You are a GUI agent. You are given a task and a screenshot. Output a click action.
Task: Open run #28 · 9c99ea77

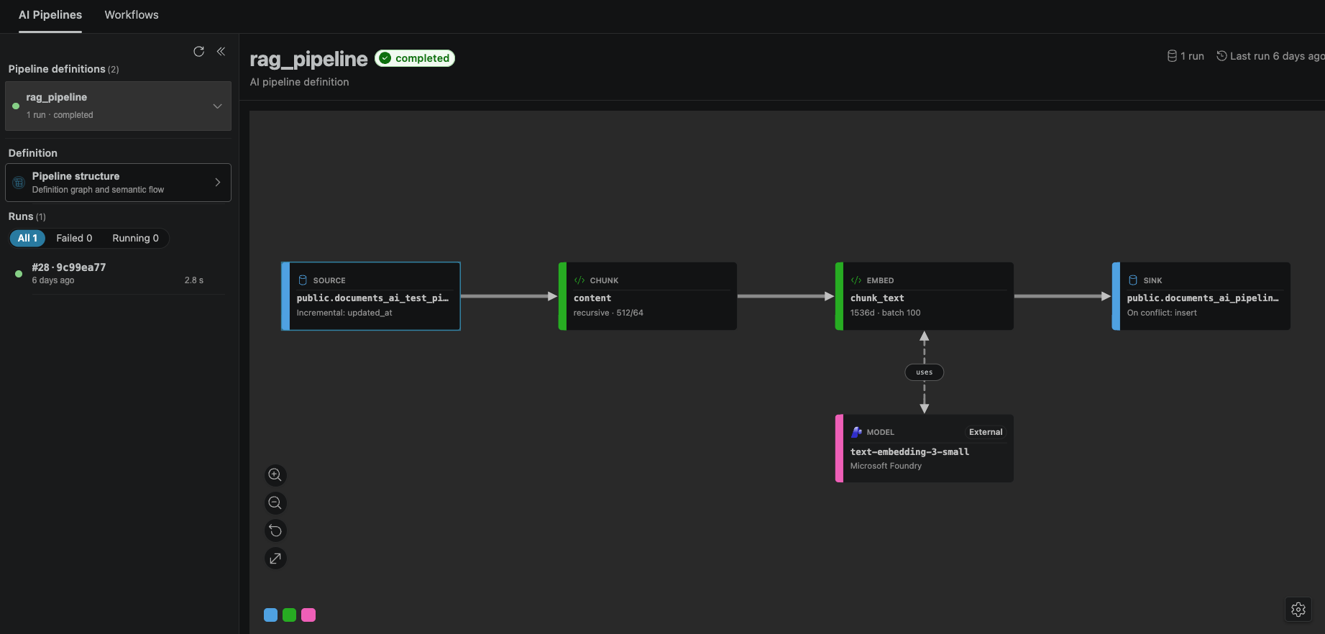click(x=118, y=274)
